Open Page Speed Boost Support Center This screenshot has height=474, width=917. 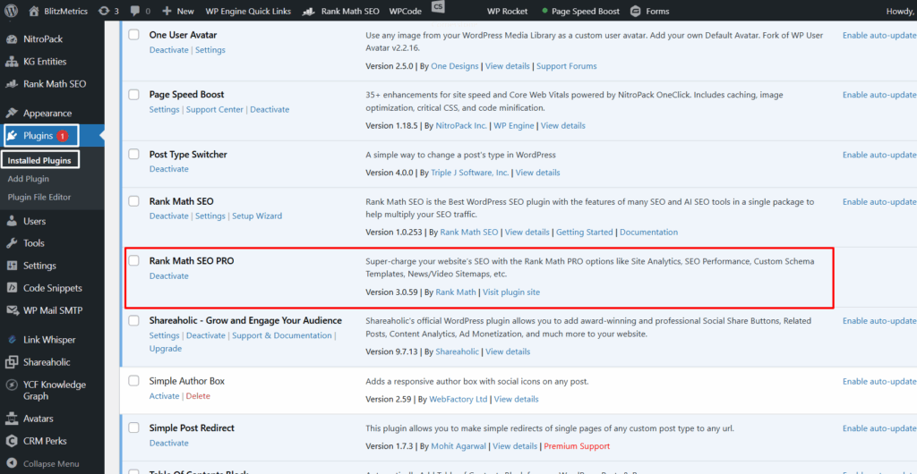pos(215,110)
